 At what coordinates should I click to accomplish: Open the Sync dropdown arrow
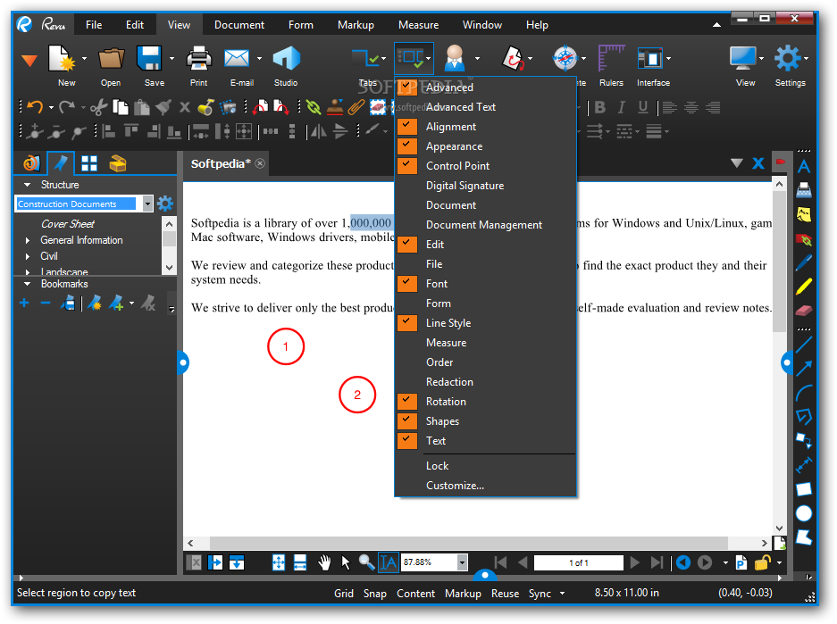click(x=562, y=594)
